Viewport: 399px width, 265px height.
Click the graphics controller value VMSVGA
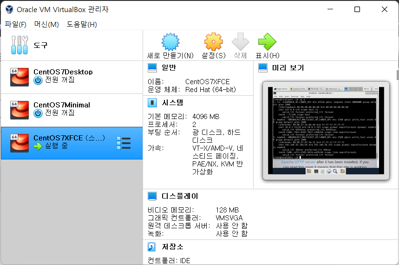click(x=229, y=218)
